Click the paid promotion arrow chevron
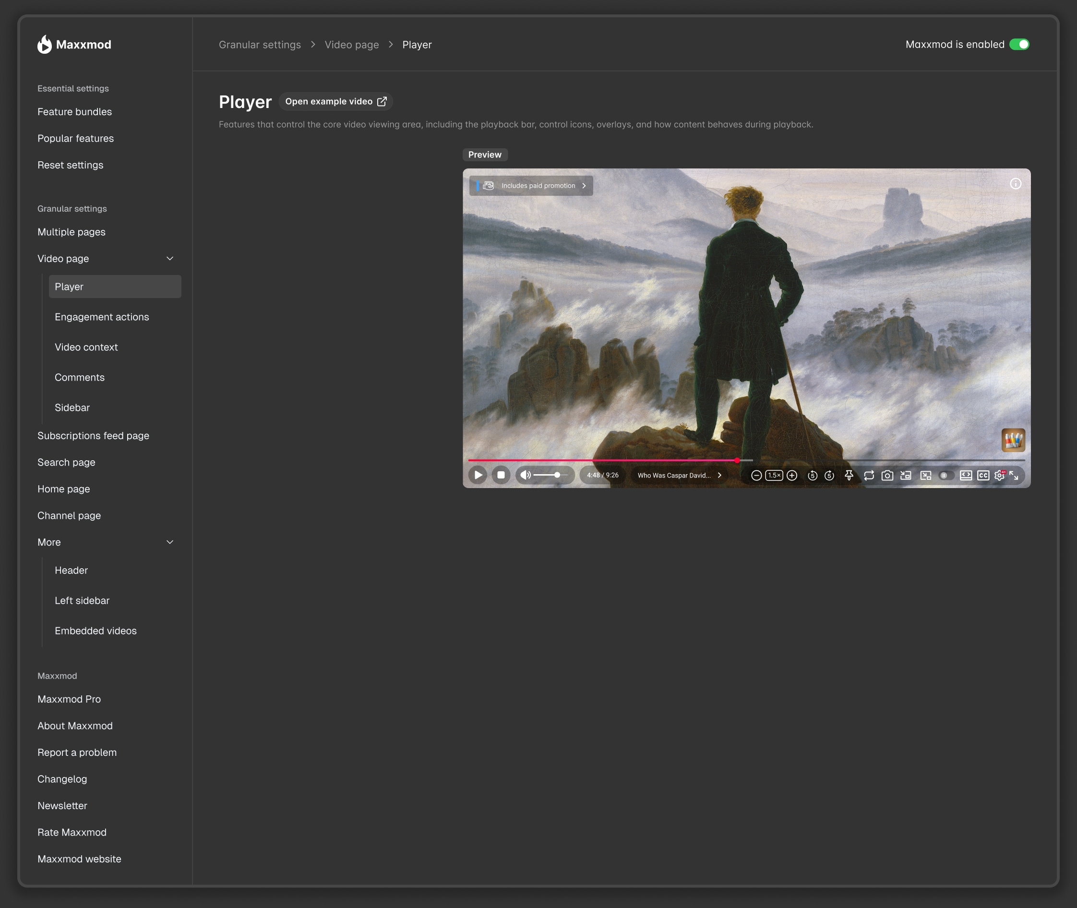The width and height of the screenshot is (1077, 908). pyautogui.click(x=584, y=186)
